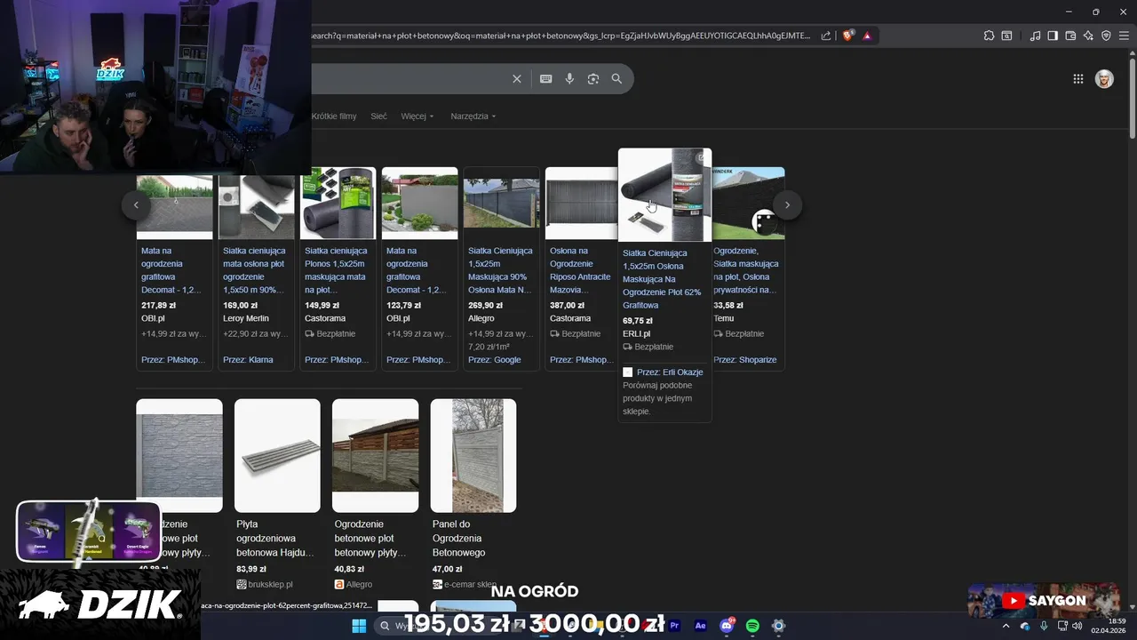1137x640 pixels.
Task: Expand the Narzędzia tools menu
Action: [x=473, y=116]
